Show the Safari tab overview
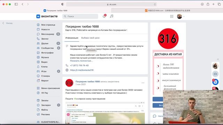The height and width of the screenshot is (125, 223). coord(219,4)
